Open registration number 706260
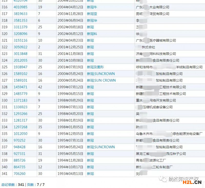 (x=19, y=174)
